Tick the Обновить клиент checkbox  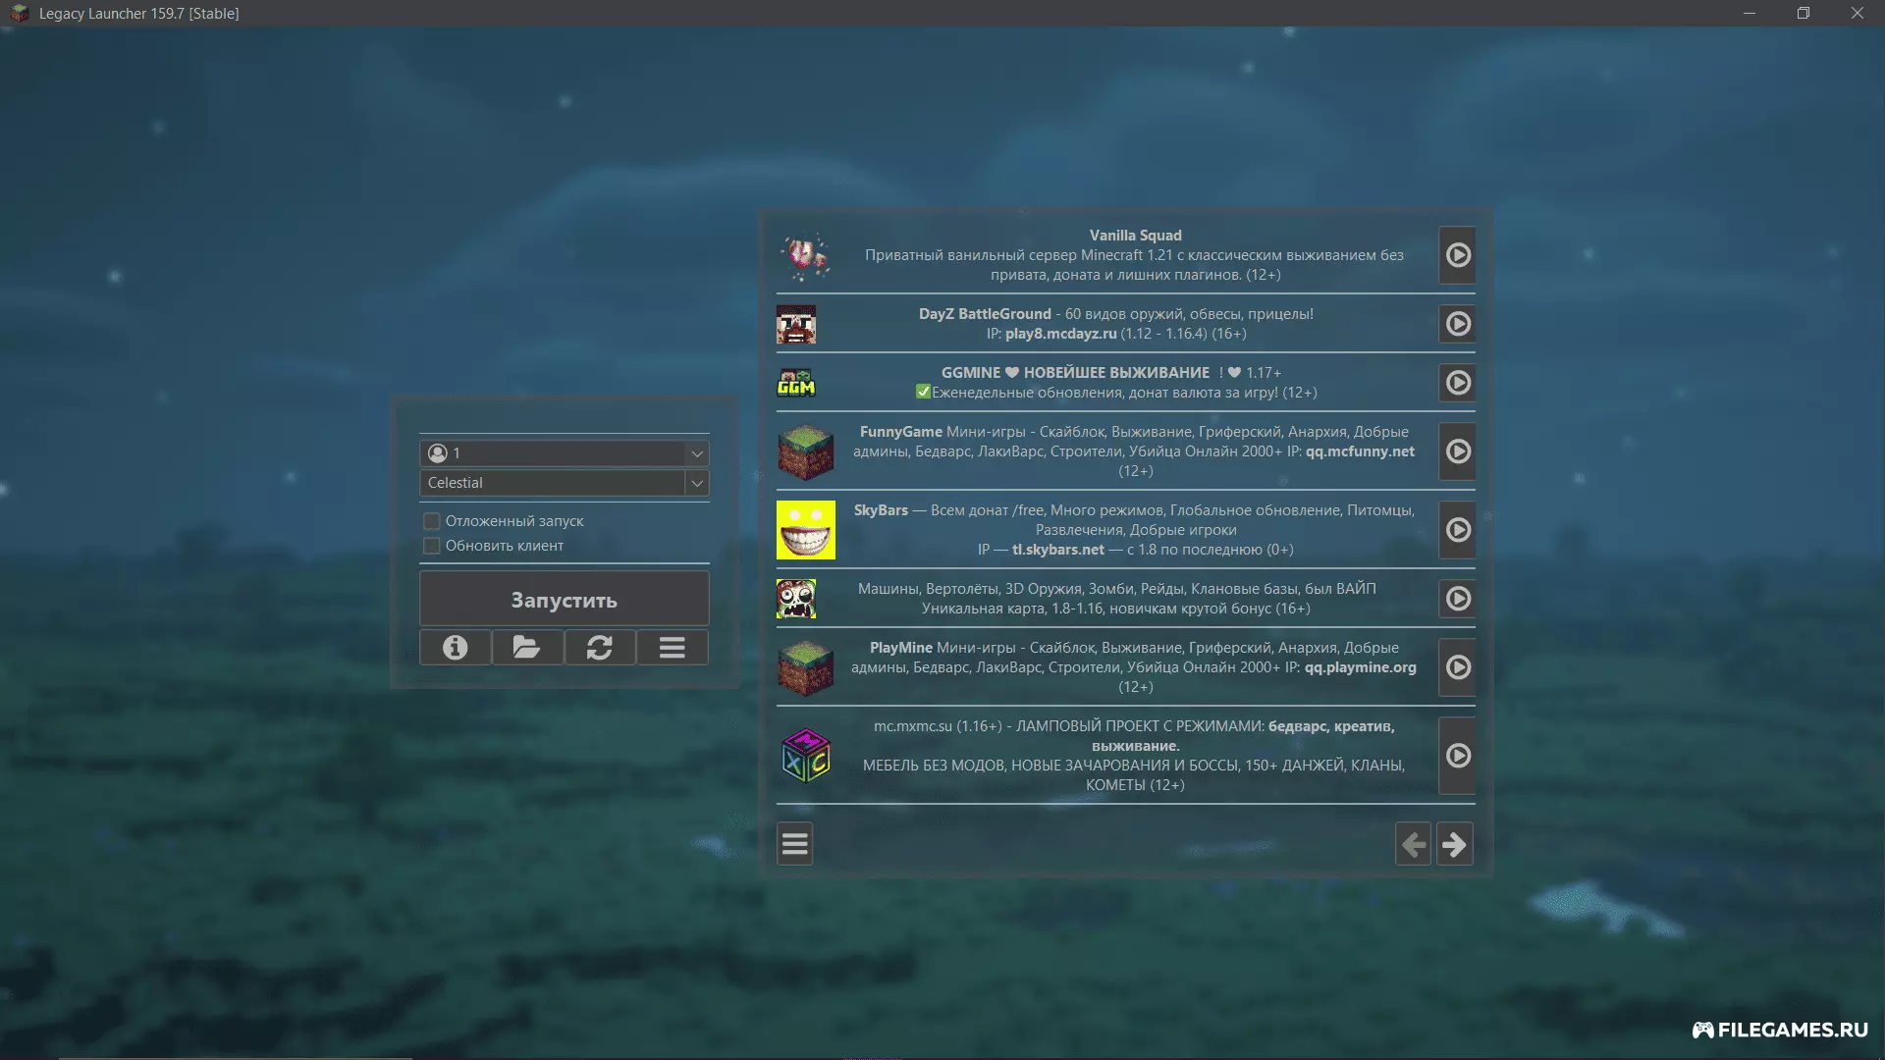(431, 546)
